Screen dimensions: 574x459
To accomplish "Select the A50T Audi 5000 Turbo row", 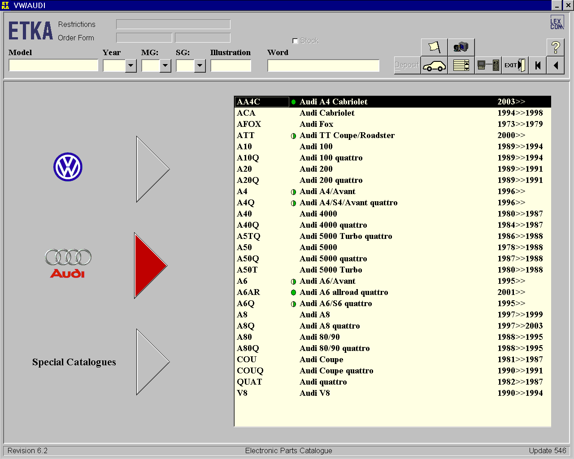I will 392,270.
